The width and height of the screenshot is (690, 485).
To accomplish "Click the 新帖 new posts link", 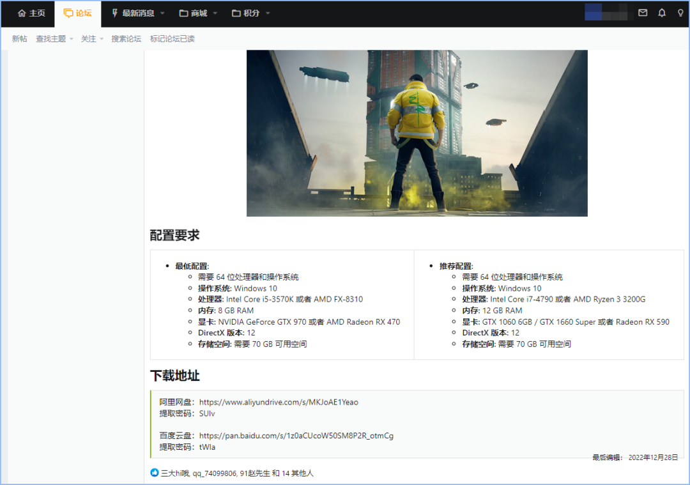I will coord(19,39).
